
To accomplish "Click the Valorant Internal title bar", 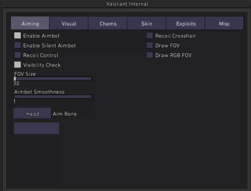I will [125, 4].
